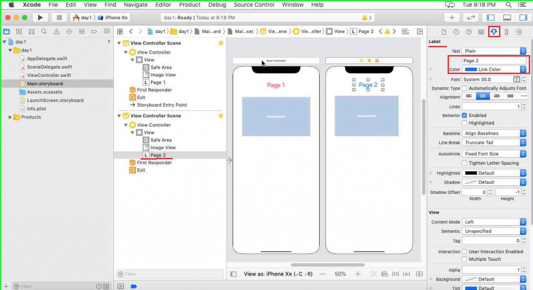Show the Quick Help inspector

pyautogui.click(x=468, y=32)
